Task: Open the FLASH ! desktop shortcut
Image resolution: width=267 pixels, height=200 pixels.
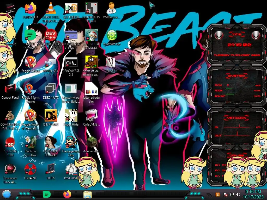Action: click(111, 62)
